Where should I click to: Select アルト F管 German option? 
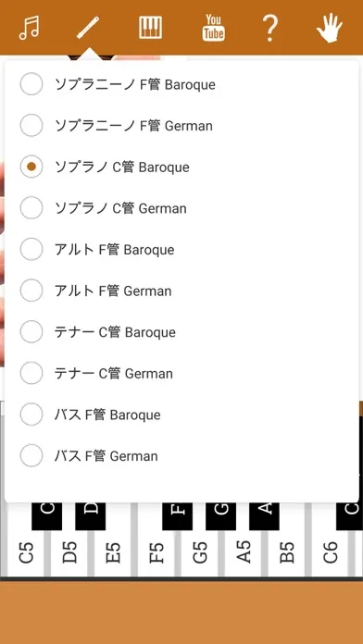[181, 291]
